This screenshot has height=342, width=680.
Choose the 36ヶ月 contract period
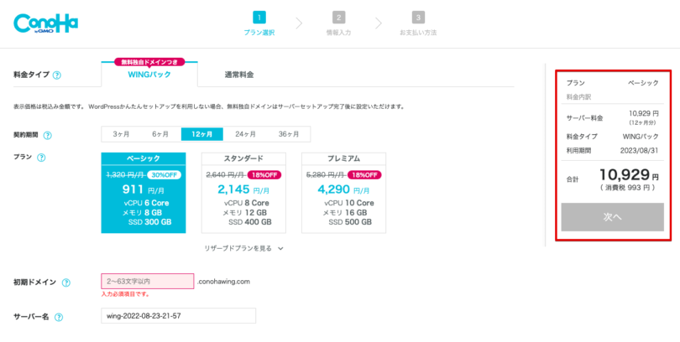click(289, 134)
